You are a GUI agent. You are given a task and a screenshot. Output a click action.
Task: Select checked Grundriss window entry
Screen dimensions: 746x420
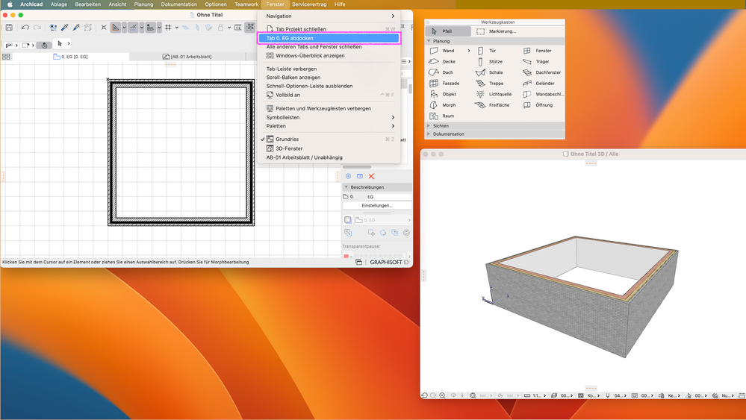coord(329,140)
